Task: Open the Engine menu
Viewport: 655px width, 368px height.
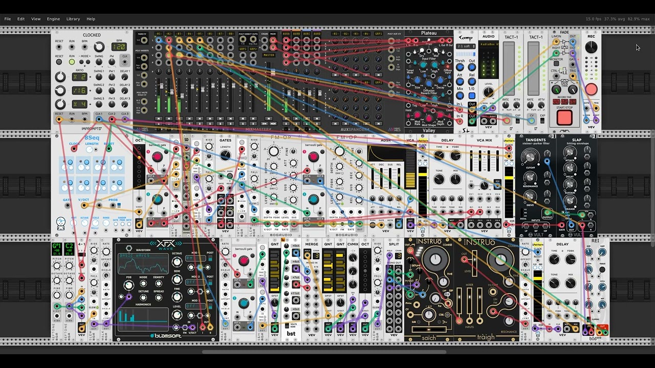Action: coord(53,19)
